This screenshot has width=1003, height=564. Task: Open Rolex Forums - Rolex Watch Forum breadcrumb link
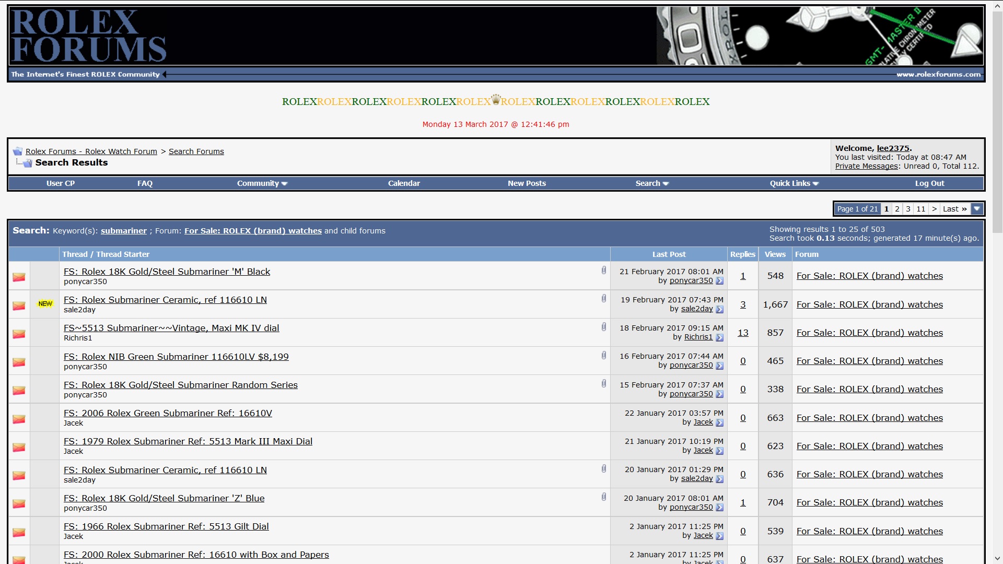91,151
